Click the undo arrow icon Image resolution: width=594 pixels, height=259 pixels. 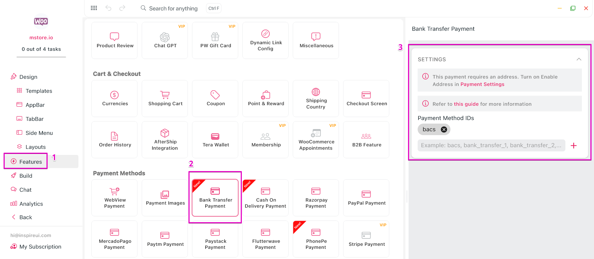pos(108,8)
